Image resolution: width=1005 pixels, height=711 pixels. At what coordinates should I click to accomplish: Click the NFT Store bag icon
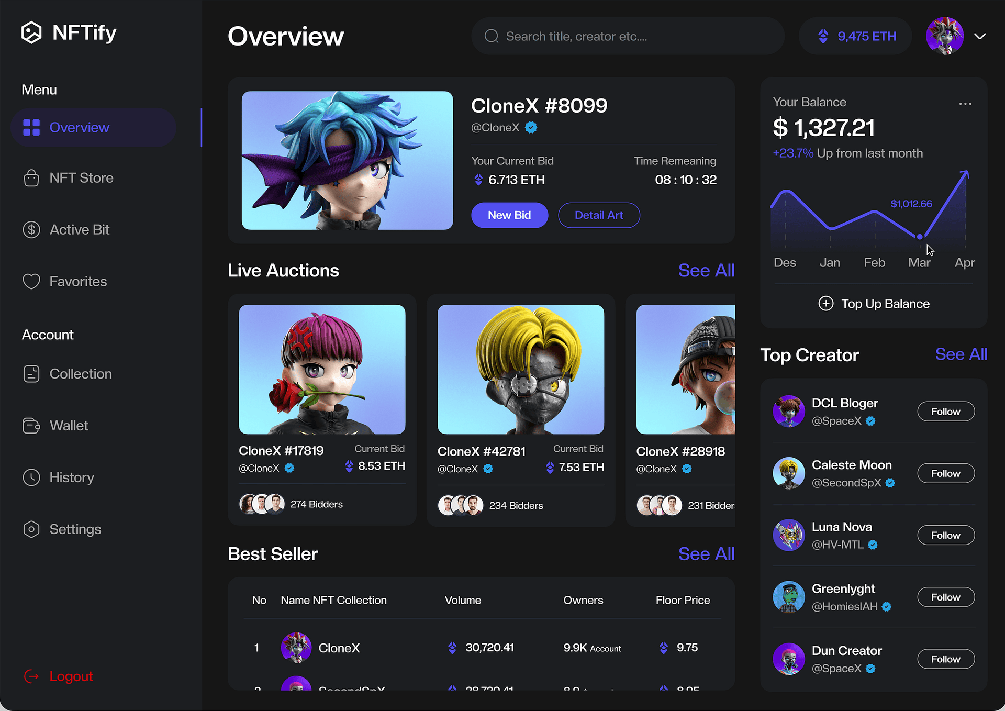click(x=31, y=178)
